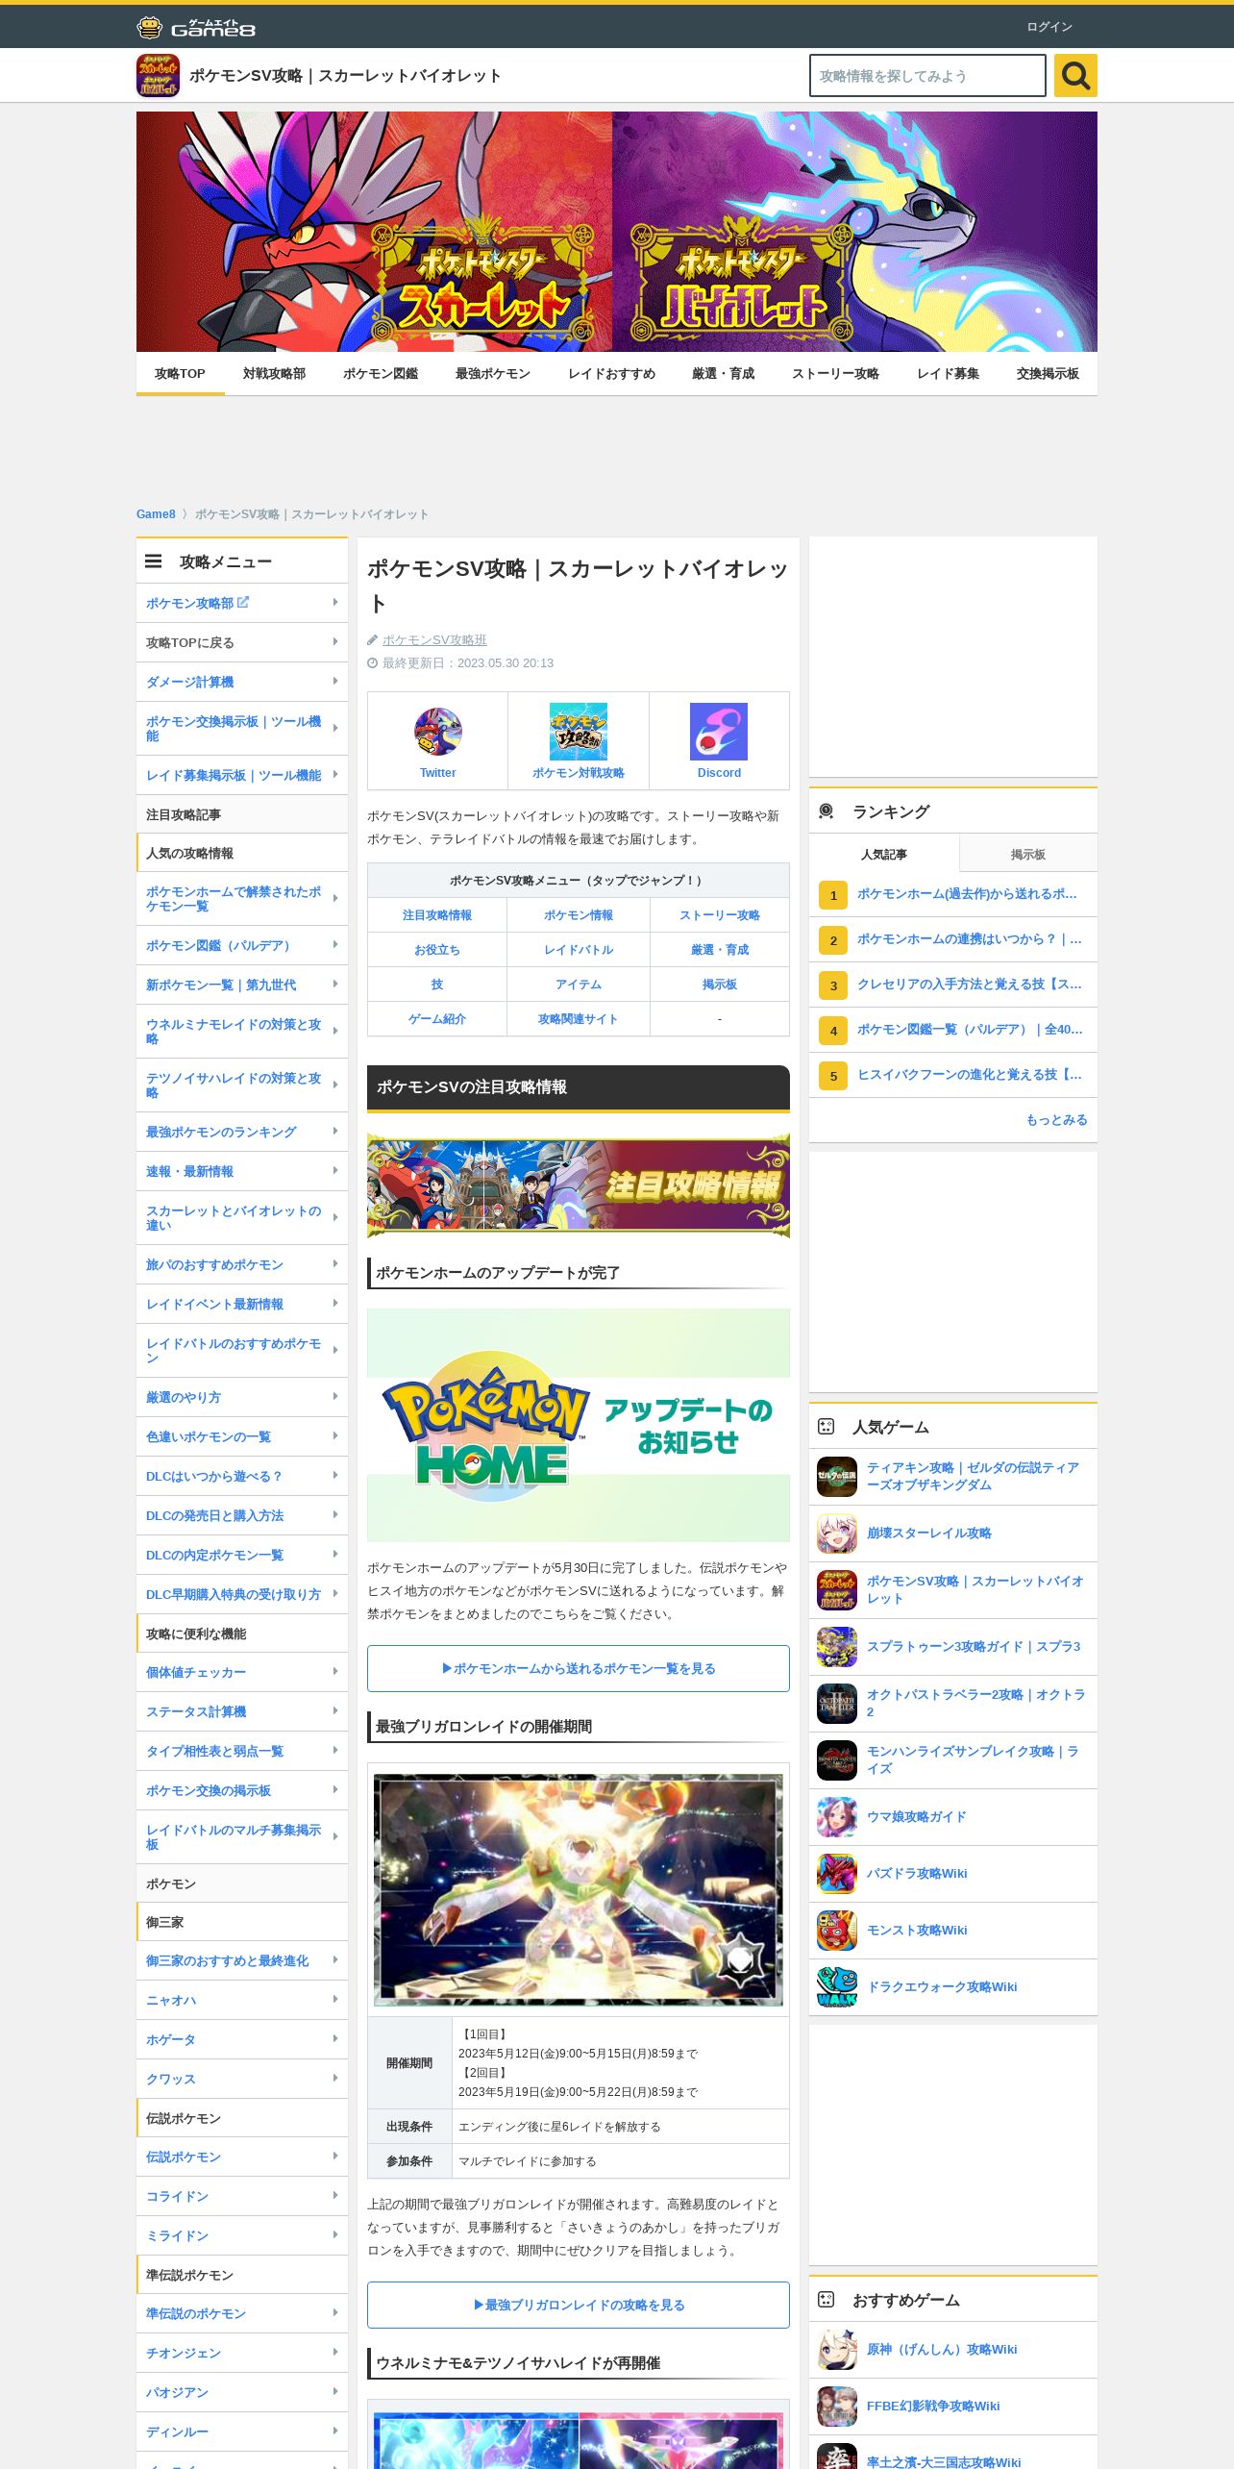Image resolution: width=1234 pixels, height=2469 pixels.
Task: Open the ミライドン sidebar link
Action: (x=242, y=2235)
